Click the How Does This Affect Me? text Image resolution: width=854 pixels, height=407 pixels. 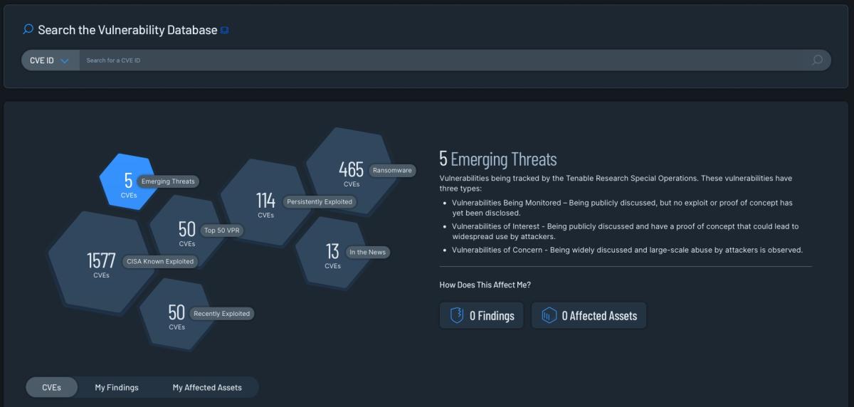click(485, 285)
